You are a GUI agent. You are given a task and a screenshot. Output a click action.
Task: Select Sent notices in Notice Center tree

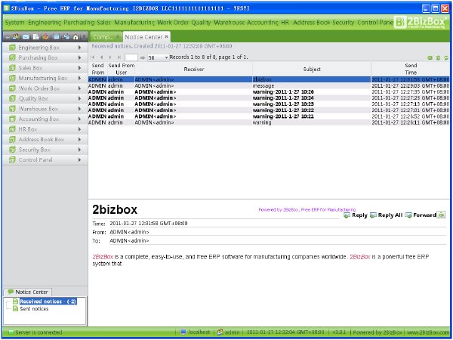coord(34,309)
